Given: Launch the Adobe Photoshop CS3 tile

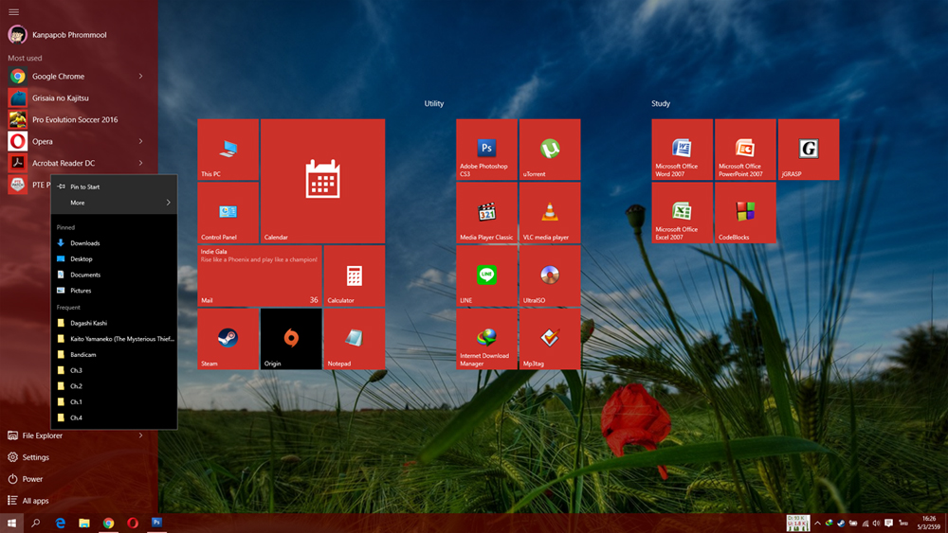Looking at the screenshot, I should 486,149.
